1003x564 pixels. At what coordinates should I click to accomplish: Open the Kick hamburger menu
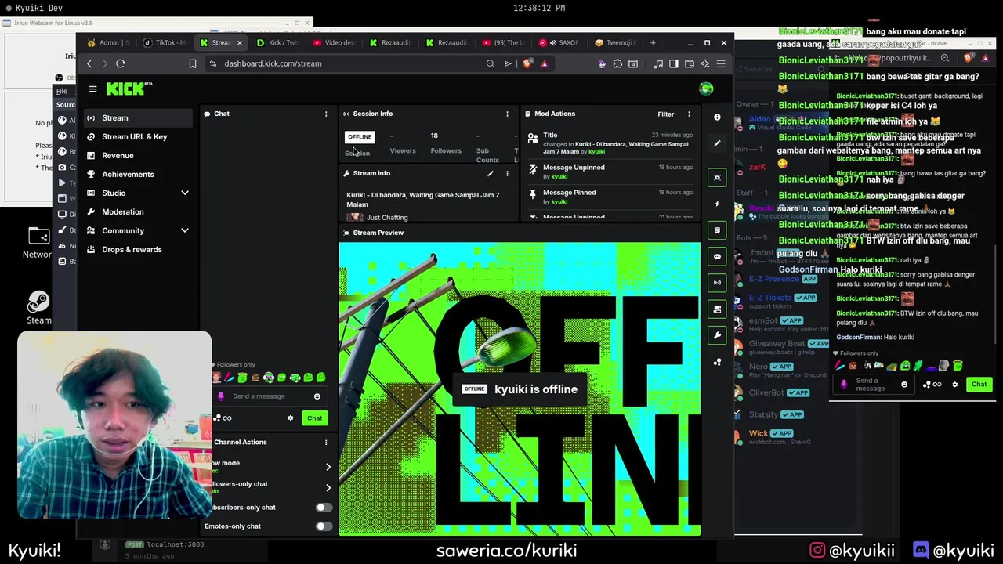click(x=92, y=89)
